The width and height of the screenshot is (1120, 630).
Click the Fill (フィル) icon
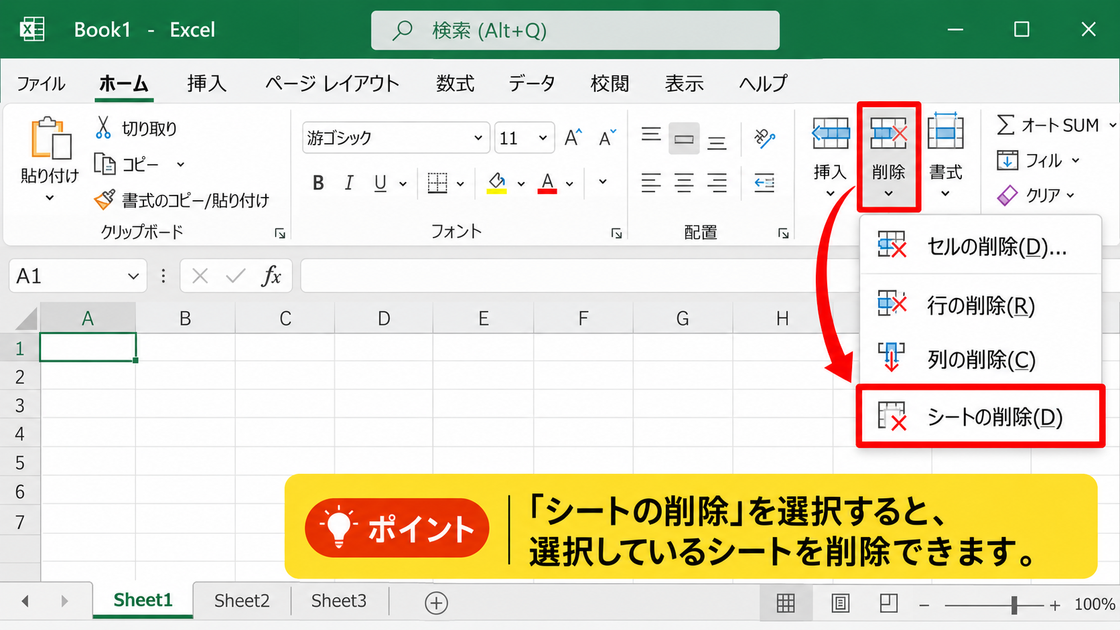(x=1007, y=160)
